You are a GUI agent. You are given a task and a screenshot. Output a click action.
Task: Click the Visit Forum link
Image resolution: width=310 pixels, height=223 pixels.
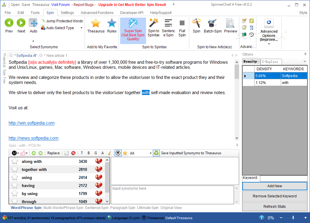coord(61,4)
